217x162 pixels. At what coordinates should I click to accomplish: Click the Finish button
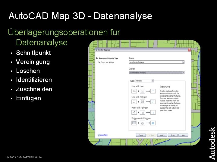click(173, 135)
